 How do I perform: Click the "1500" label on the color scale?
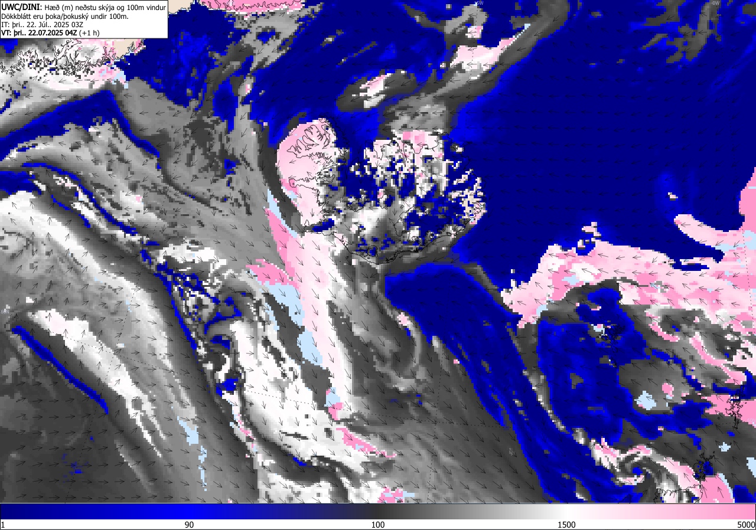(567, 525)
